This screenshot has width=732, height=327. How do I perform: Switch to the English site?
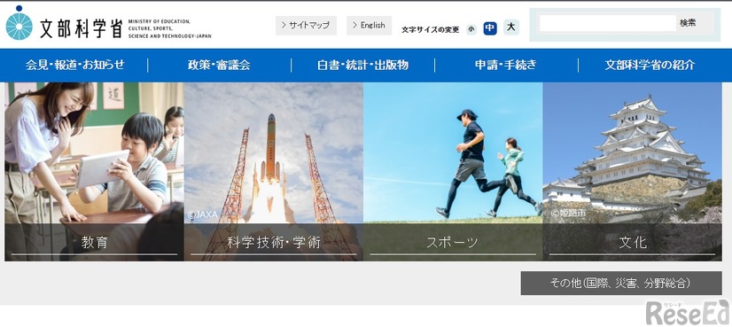pyautogui.click(x=369, y=25)
